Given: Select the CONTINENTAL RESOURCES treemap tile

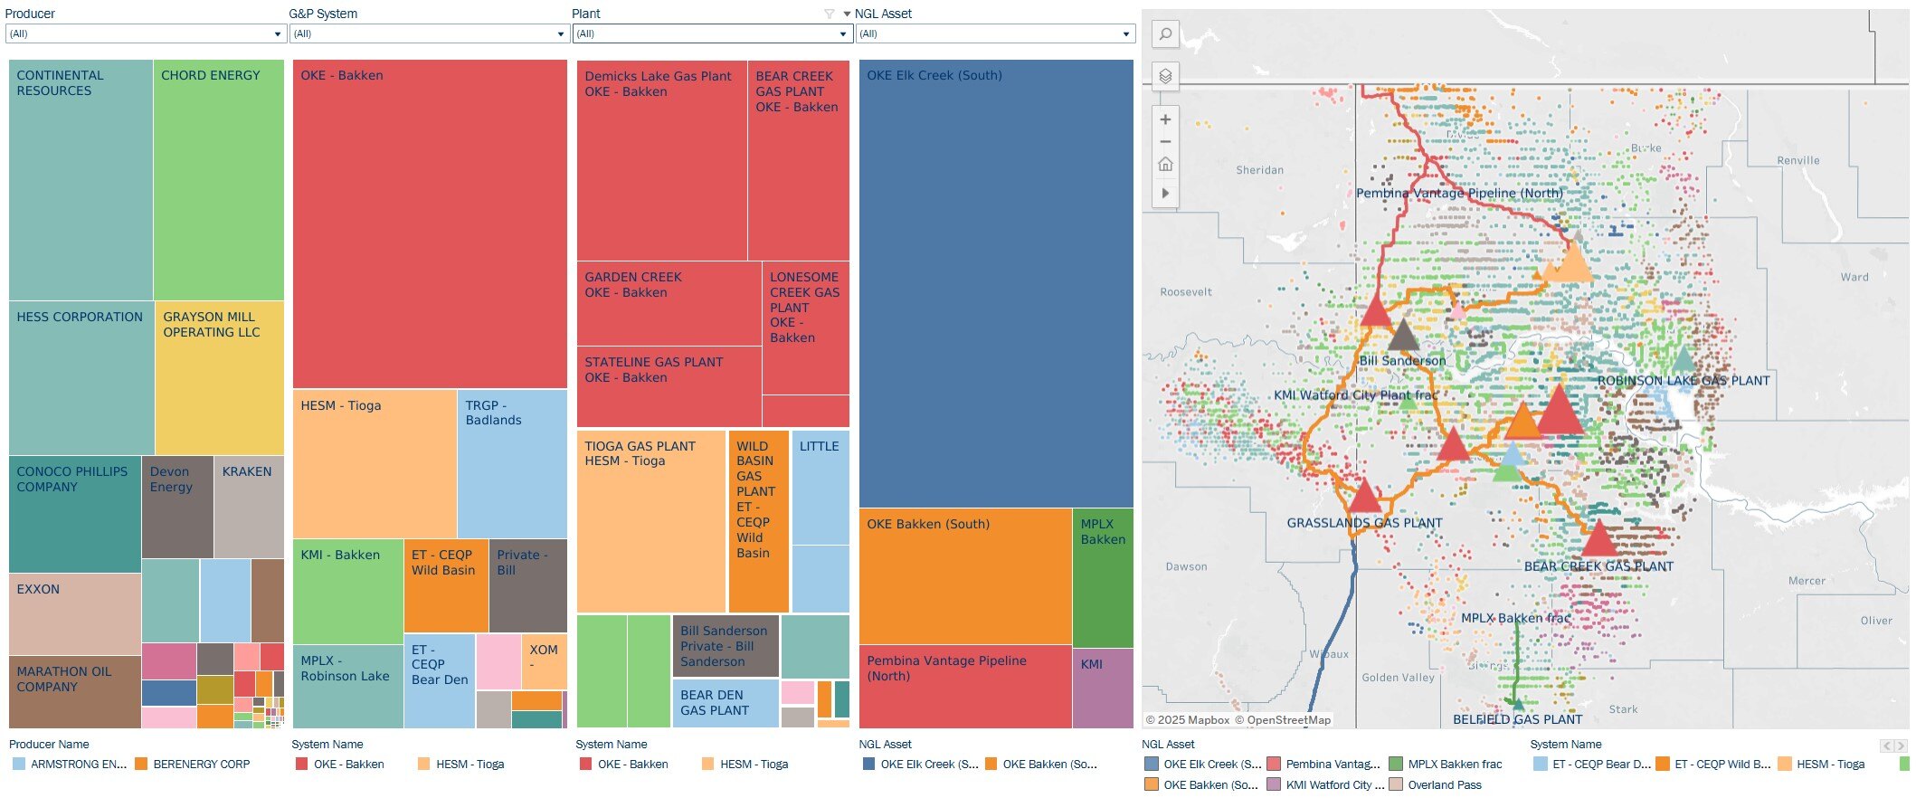Looking at the screenshot, I should (x=81, y=180).
